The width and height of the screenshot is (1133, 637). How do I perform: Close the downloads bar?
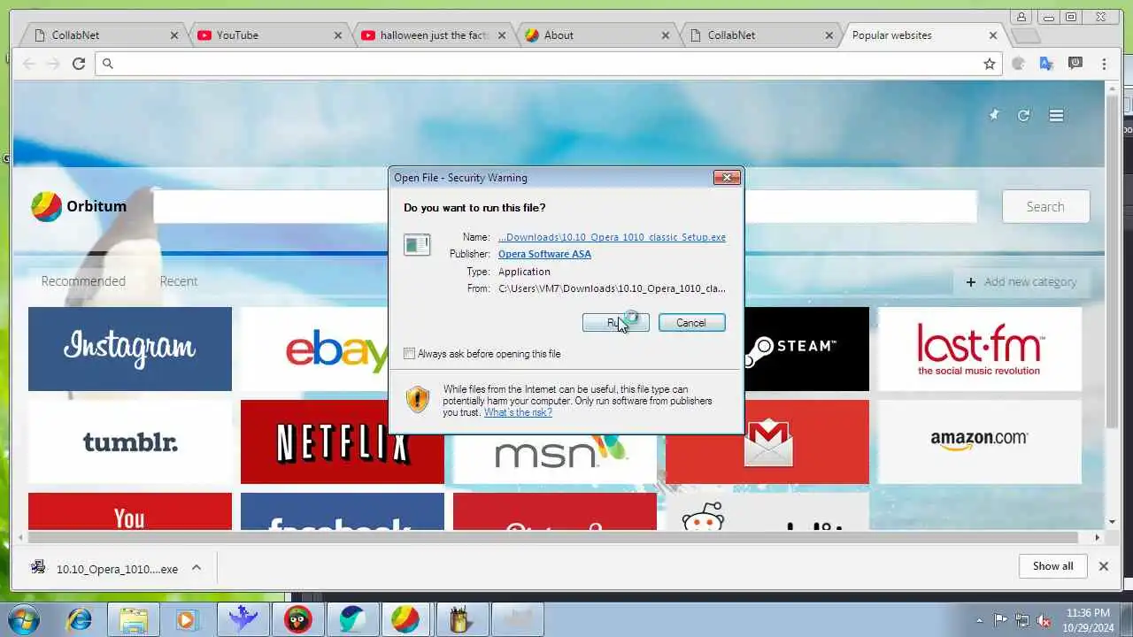click(x=1104, y=566)
